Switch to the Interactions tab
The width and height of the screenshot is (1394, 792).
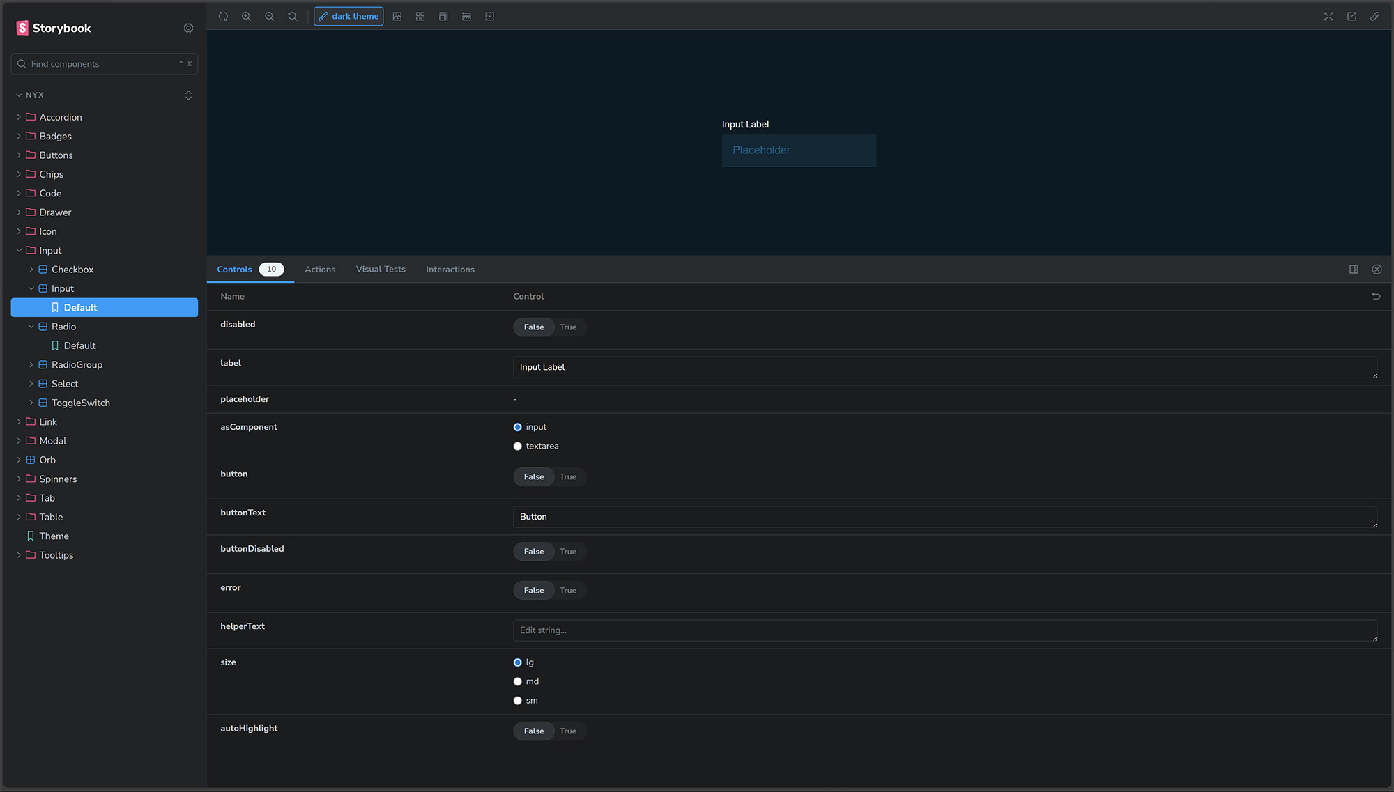coord(450,269)
